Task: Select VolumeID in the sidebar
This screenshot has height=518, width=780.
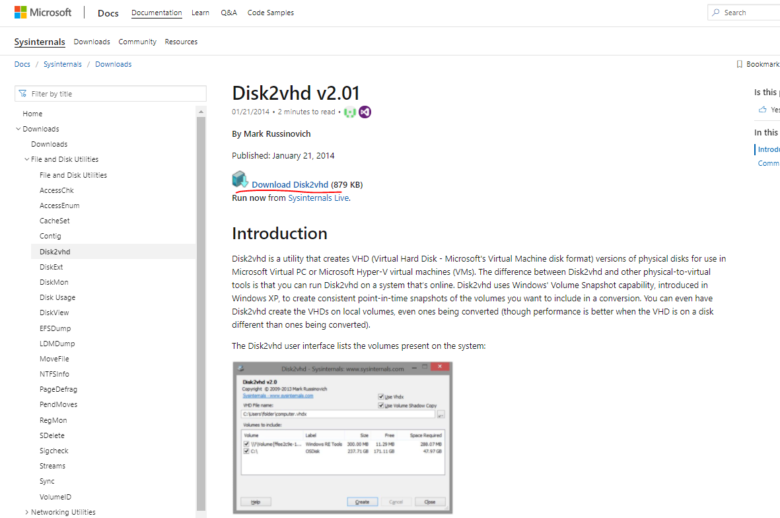Action: pyautogui.click(x=55, y=497)
